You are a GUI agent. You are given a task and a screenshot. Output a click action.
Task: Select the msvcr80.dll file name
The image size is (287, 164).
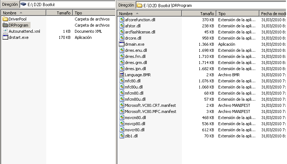tap(135, 130)
